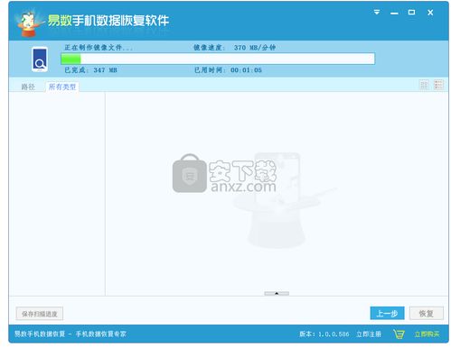Click the app logo with magic hat

28,23
